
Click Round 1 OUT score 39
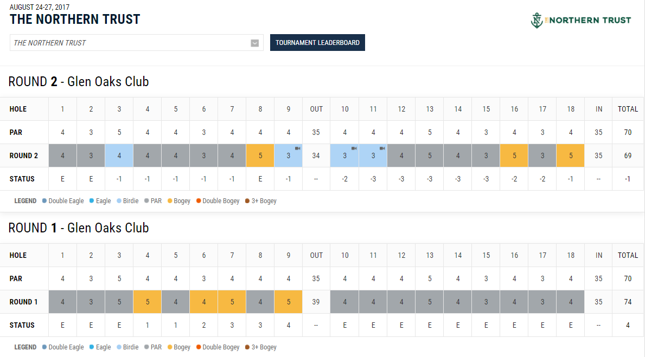[x=316, y=302]
